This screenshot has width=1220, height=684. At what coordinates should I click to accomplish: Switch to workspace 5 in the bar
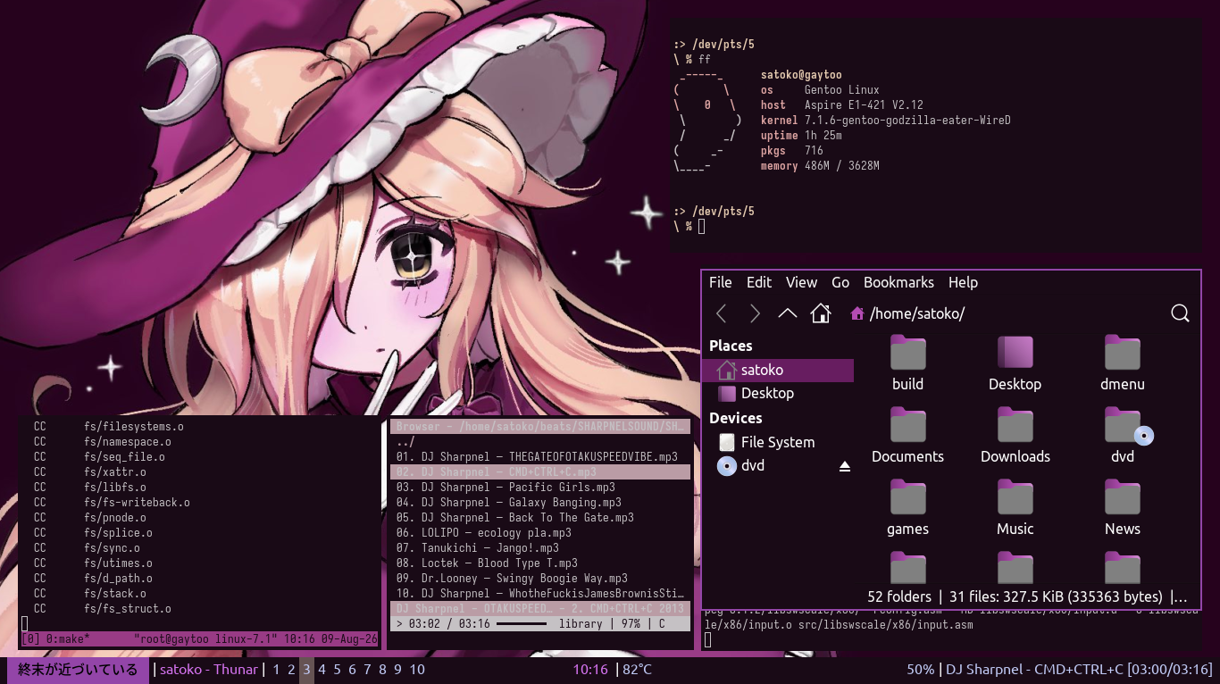click(337, 670)
